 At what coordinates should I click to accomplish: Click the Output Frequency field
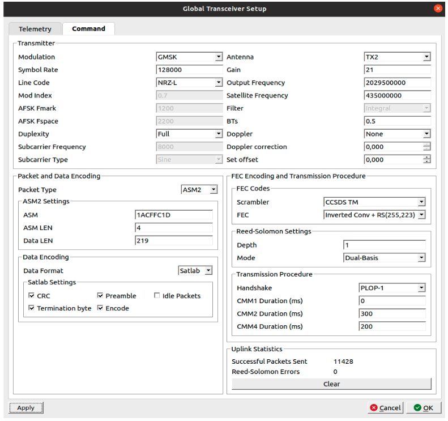tap(397, 83)
